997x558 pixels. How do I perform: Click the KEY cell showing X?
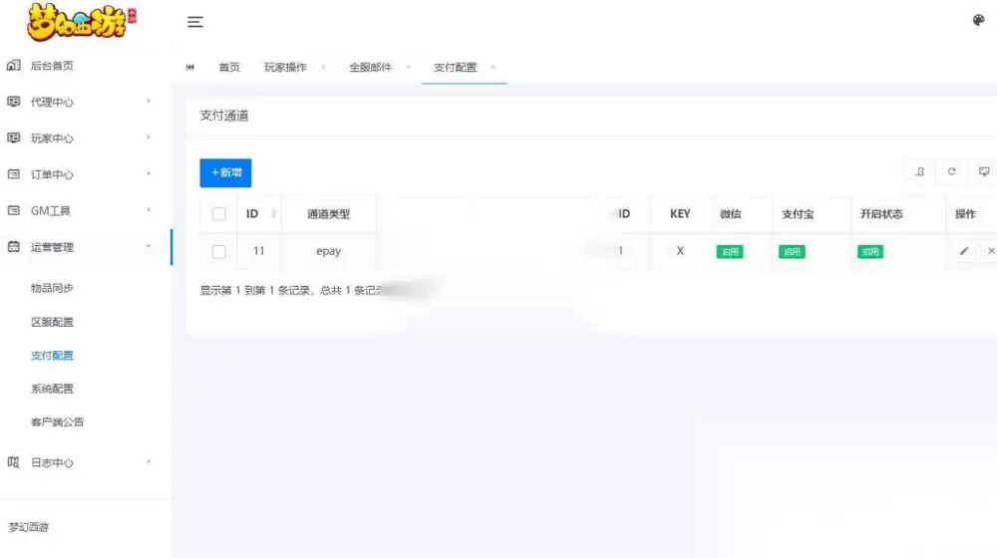680,251
